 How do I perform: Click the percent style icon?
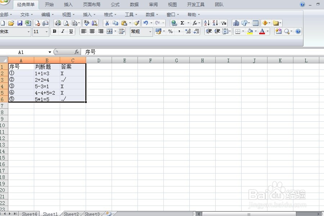click(171, 31)
